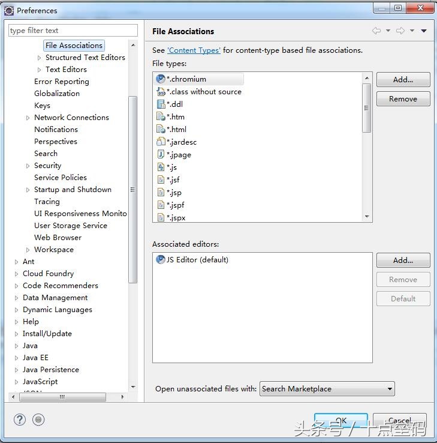Select the *.jpage file type
The width and height of the screenshot is (437, 443).
click(179, 154)
